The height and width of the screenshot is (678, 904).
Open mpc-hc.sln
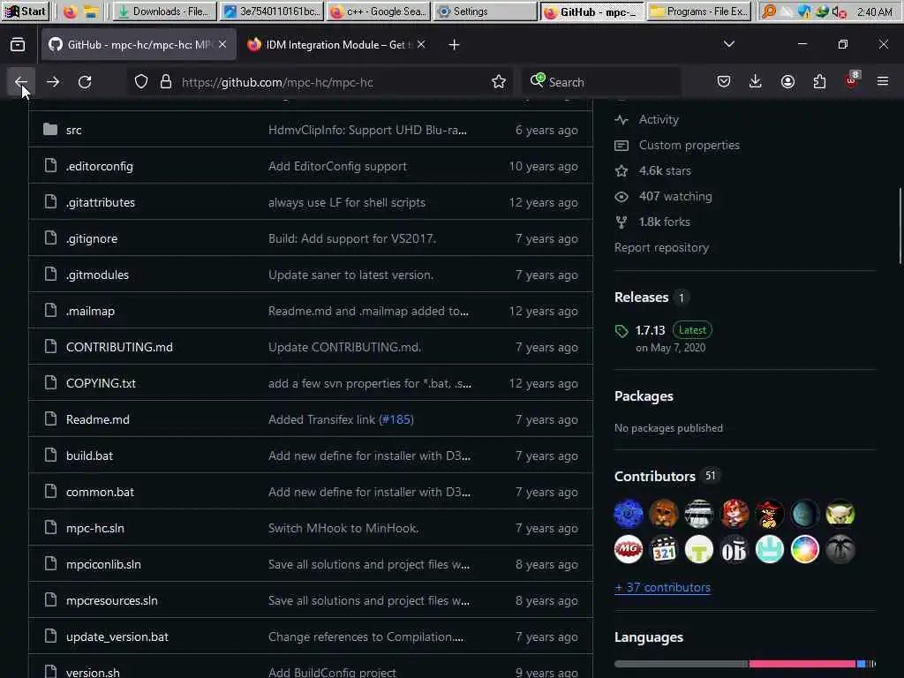point(95,528)
